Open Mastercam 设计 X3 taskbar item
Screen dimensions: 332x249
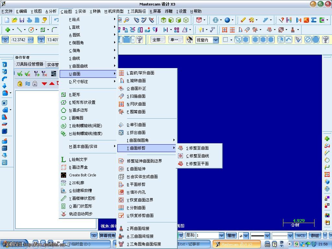(236, 244)
